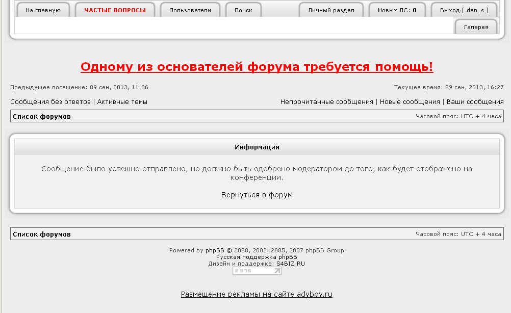Click Вернуться в форум link
The width and height of the screenshot is (511, 313).
pos(257,195)
